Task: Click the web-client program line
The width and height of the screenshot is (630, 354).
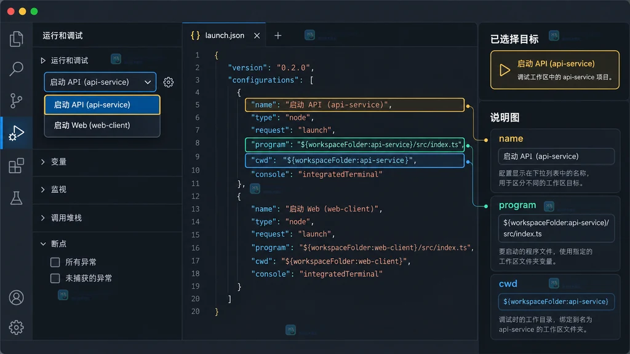Action: [x=362, y=248]
